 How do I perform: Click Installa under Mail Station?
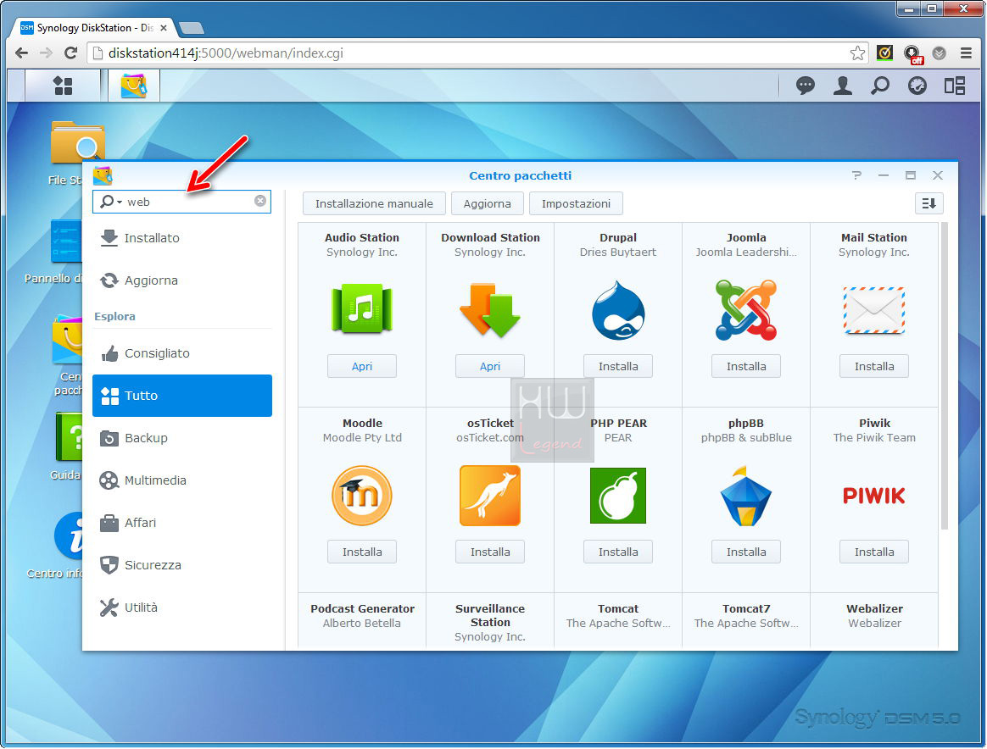[x=873, y=366]
